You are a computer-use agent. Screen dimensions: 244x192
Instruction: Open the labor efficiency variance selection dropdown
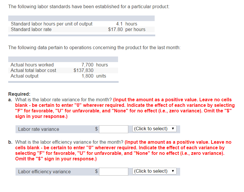pos(154,171)
